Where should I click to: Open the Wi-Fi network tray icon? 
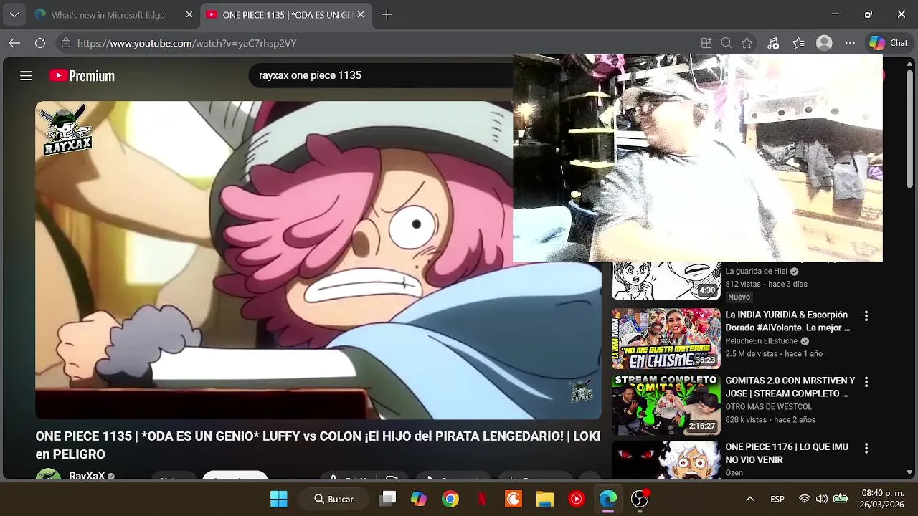click(x=805, y=499)
